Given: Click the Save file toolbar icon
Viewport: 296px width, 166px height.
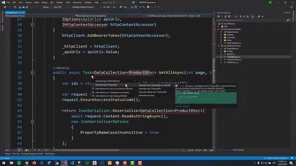Looking at the screenshot, I should tap(24, 7).
